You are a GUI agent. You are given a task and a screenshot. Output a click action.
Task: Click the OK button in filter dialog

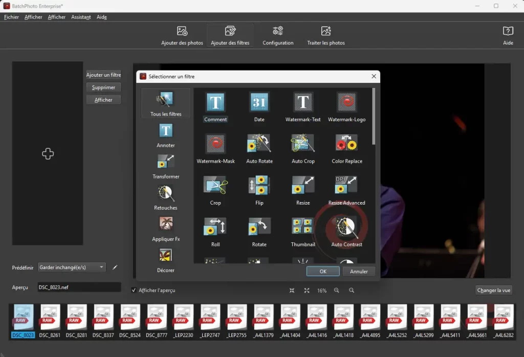click(323, 271)
